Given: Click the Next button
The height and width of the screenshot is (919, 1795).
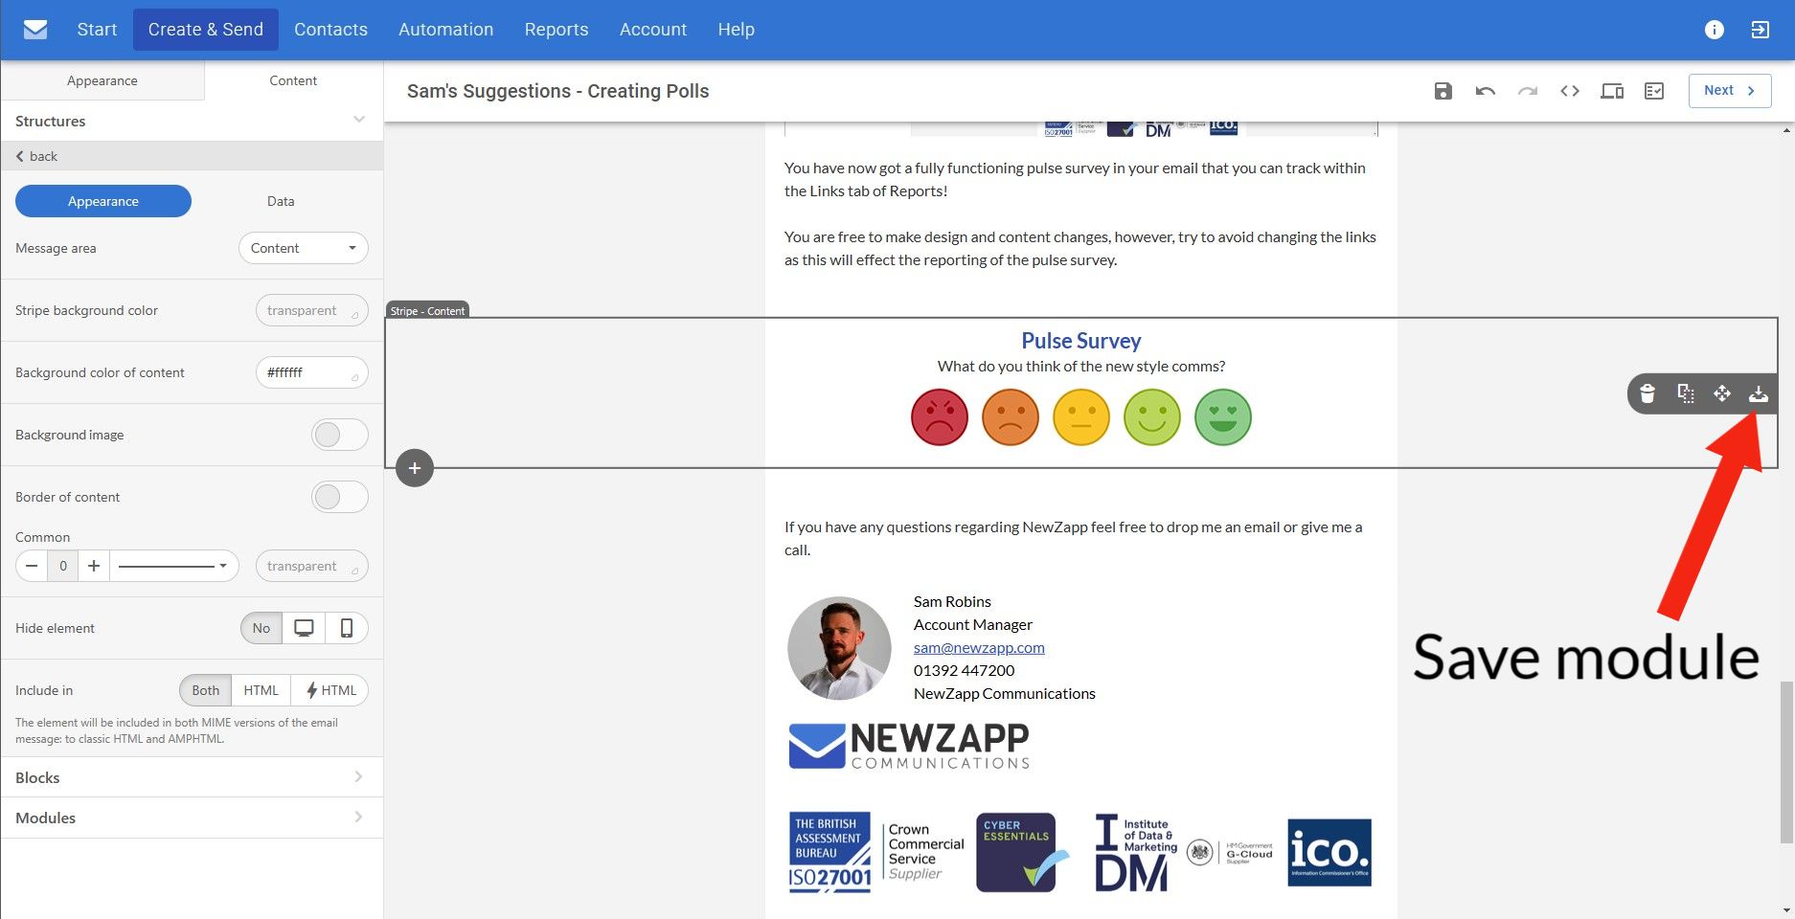Looking at the screenshot, I should tap(1729, 90).
